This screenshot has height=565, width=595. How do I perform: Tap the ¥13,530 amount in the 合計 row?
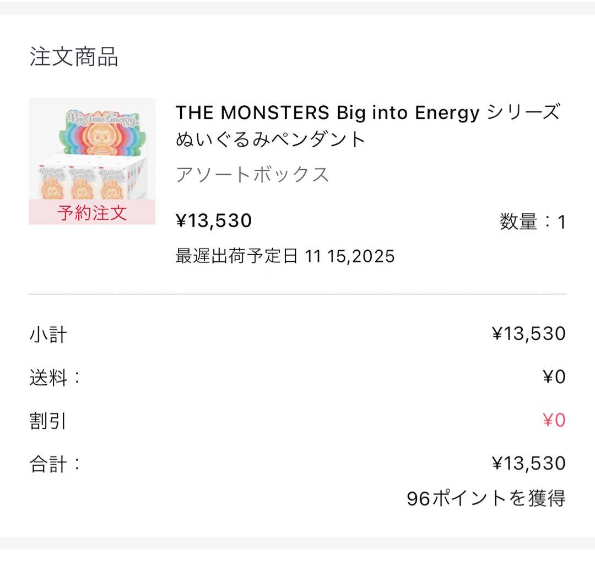click(528, 463)
